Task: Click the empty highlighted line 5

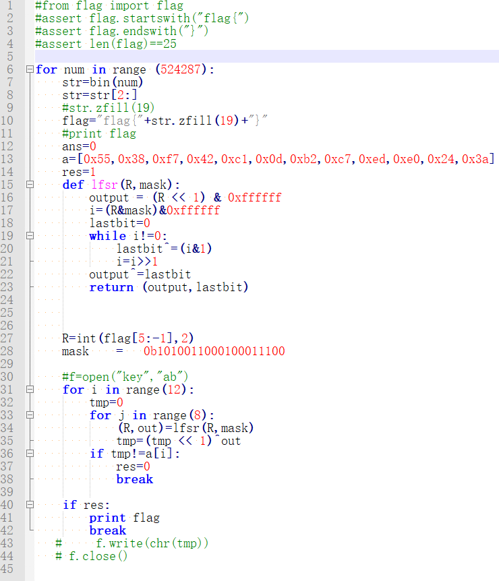Action: click(267, 57)
